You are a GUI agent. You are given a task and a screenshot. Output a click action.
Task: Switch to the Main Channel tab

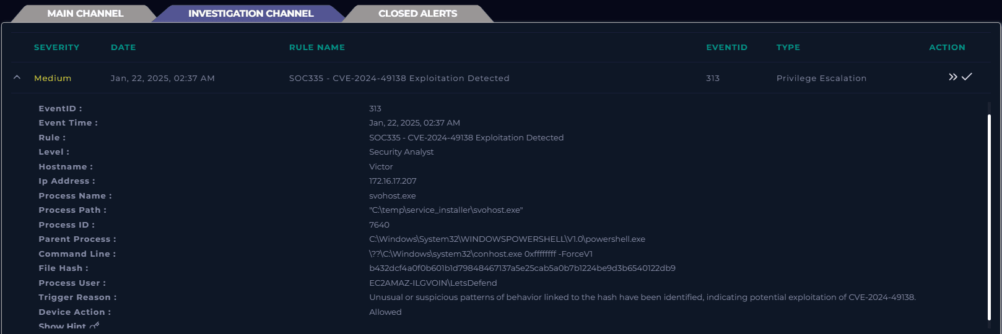[85, 14]
